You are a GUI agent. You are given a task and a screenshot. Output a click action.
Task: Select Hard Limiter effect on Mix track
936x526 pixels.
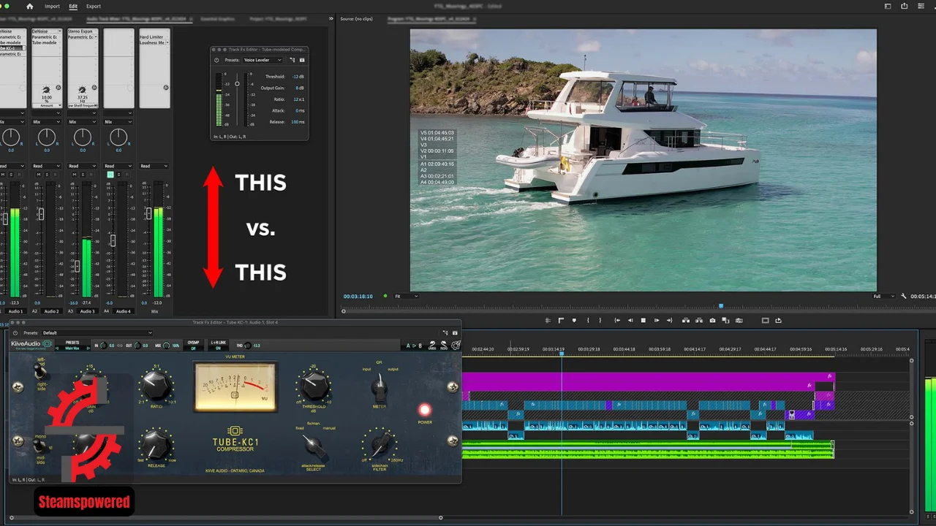point(154,37)
